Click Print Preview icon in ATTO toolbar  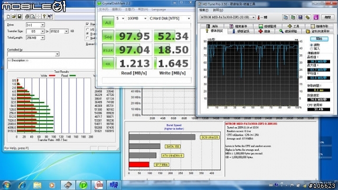pyautogui.click(x=33, y=16)
